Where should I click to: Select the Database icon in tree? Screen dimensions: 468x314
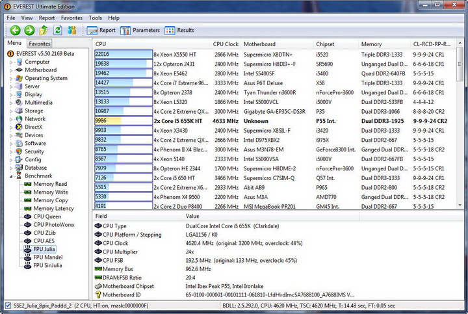19,168
